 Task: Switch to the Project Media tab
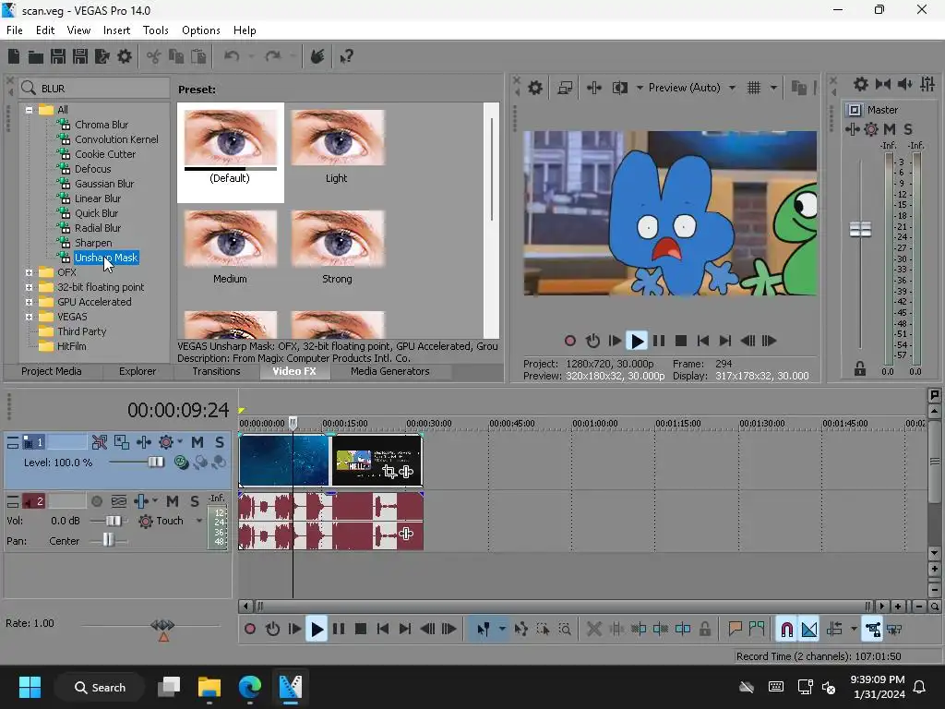click(x=52, y=371)
